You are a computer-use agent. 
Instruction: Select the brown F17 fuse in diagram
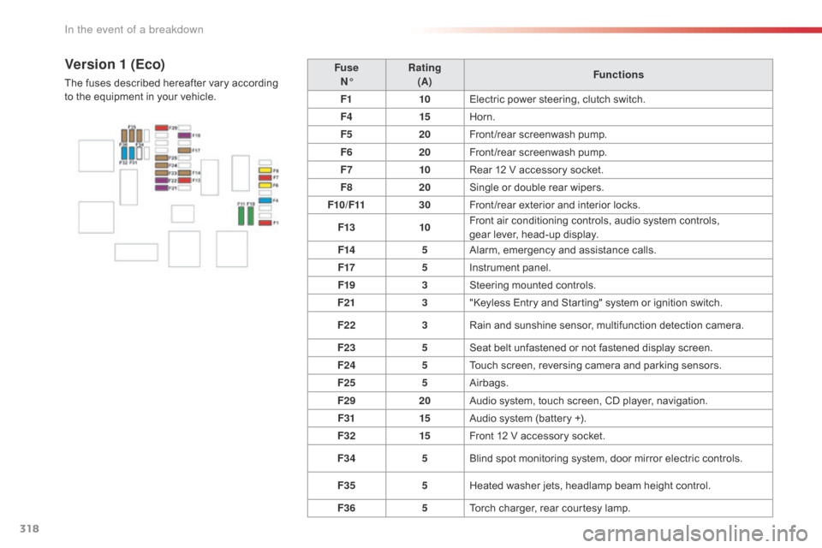tap(184, 151)
